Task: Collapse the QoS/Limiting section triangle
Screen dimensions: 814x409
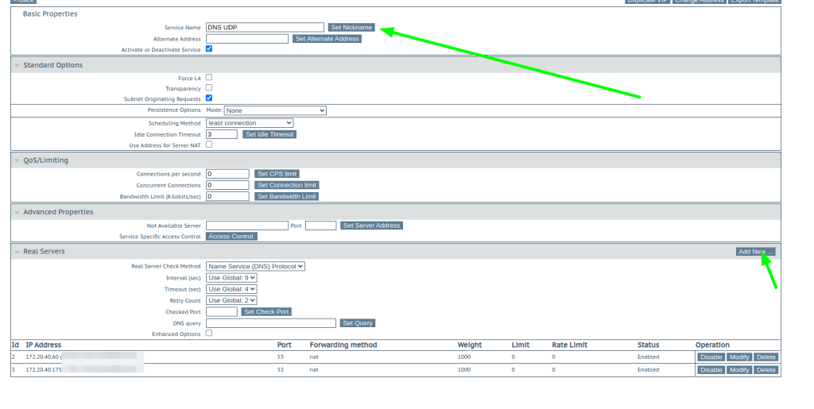Action: coord(17,160)
